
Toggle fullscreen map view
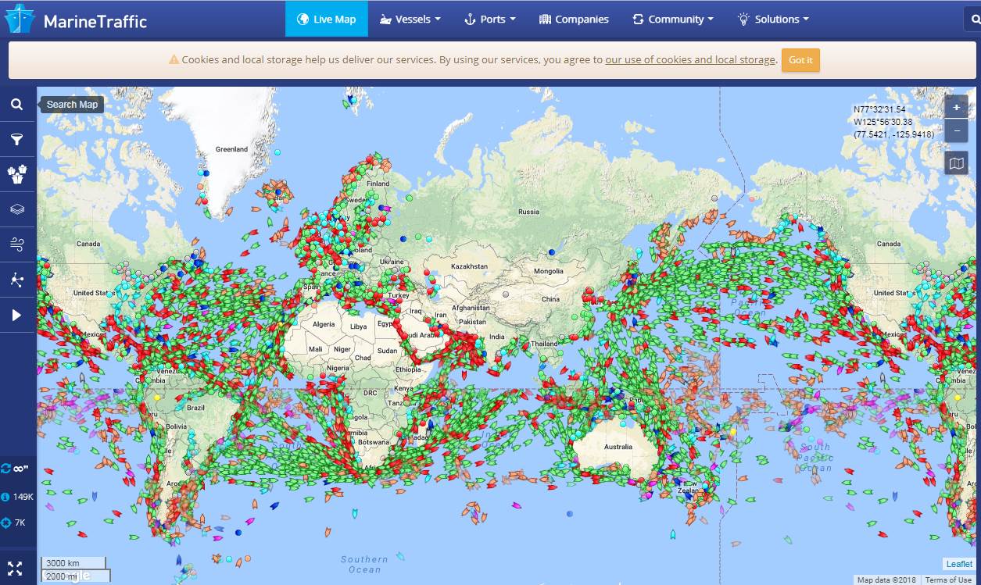tap(17, 568)
